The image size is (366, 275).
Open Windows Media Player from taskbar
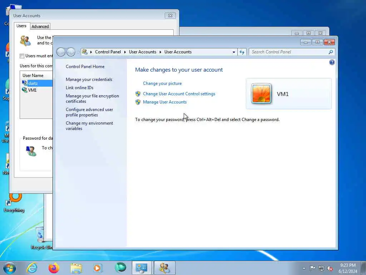tap(98, 268)
